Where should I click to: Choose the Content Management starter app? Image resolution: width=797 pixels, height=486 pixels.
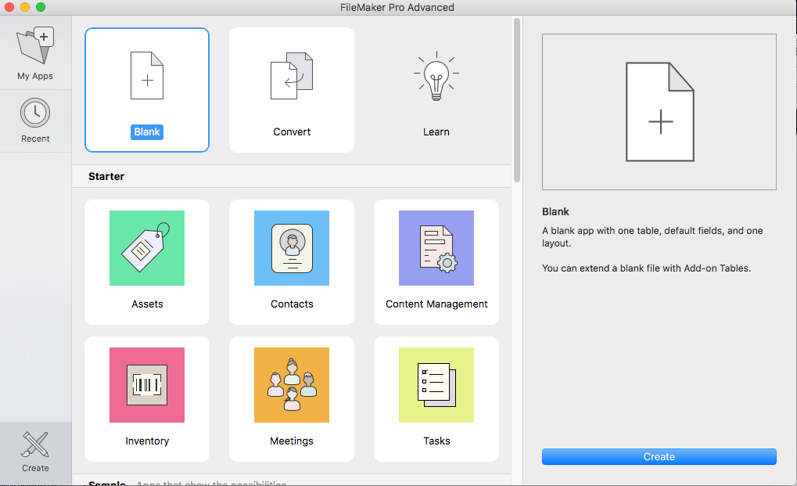tap(436, 262)
